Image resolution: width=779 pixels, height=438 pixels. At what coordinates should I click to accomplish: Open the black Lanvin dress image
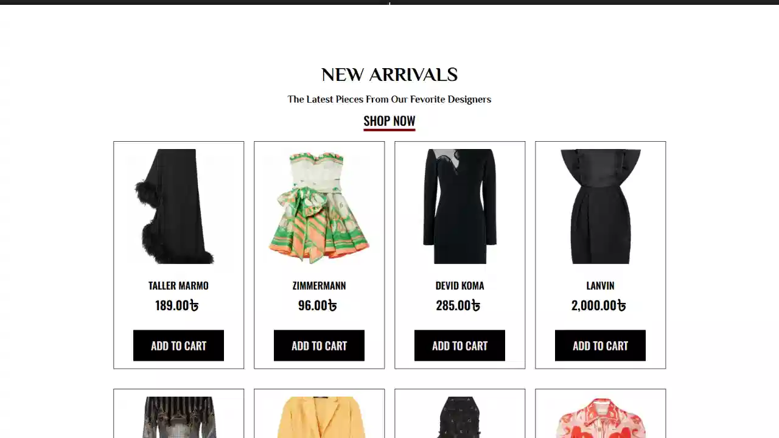600,206
